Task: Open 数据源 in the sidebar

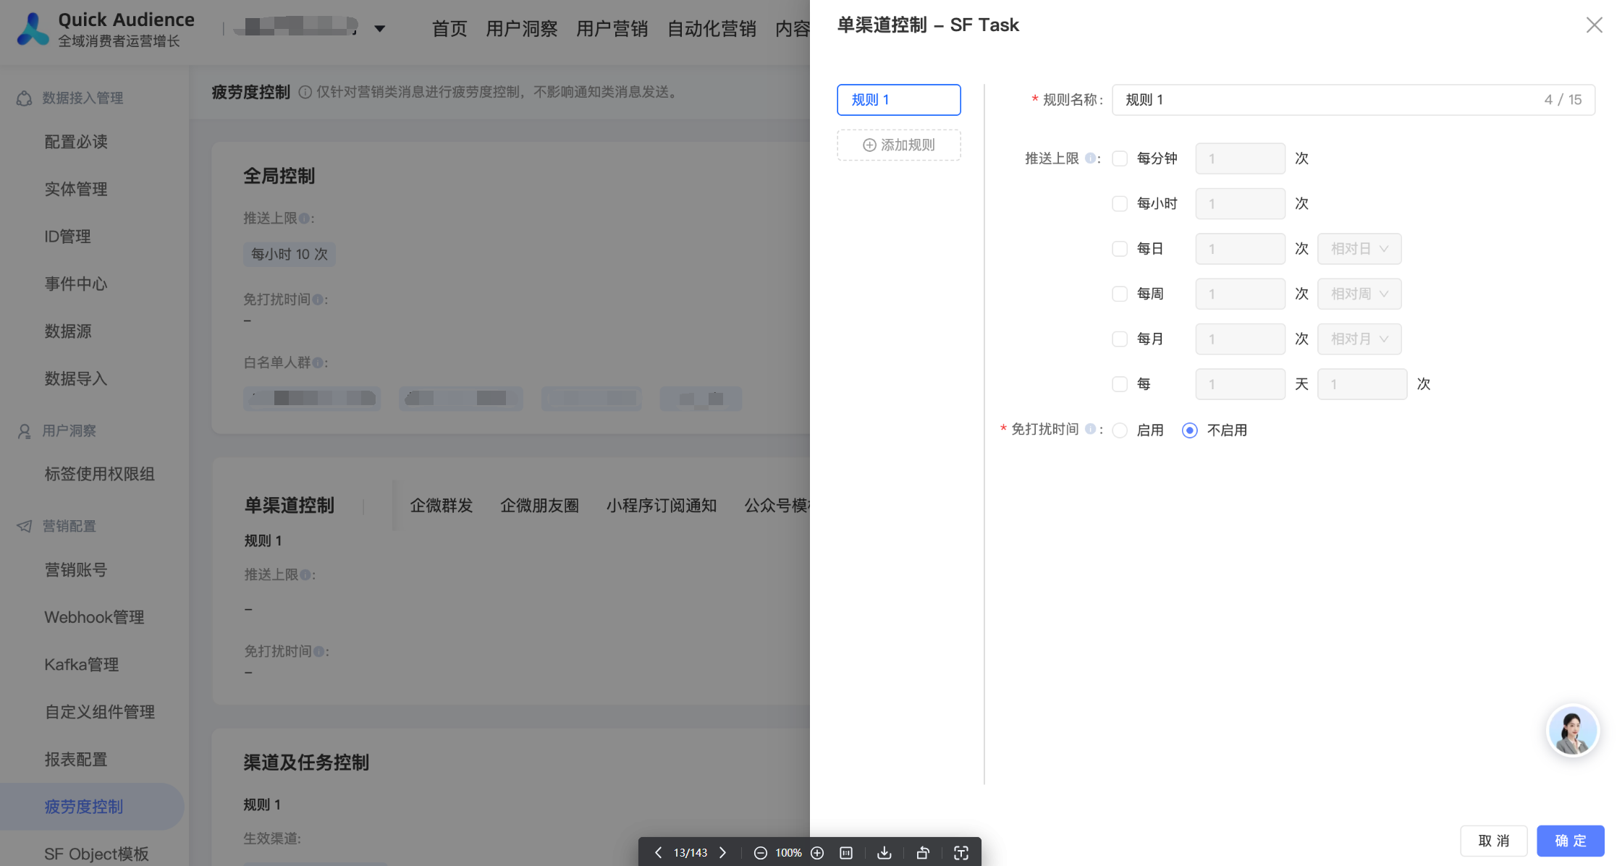Action: 68,331
